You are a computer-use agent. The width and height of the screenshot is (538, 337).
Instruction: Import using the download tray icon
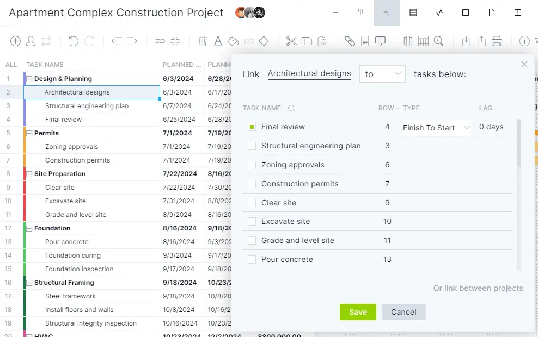coord(466,41)
